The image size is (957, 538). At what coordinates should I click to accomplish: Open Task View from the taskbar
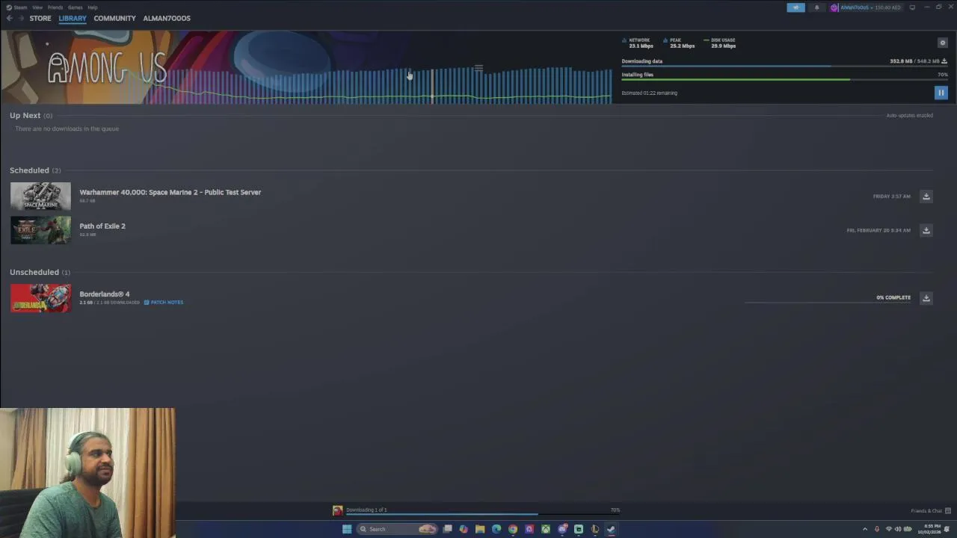pos(447,529)
